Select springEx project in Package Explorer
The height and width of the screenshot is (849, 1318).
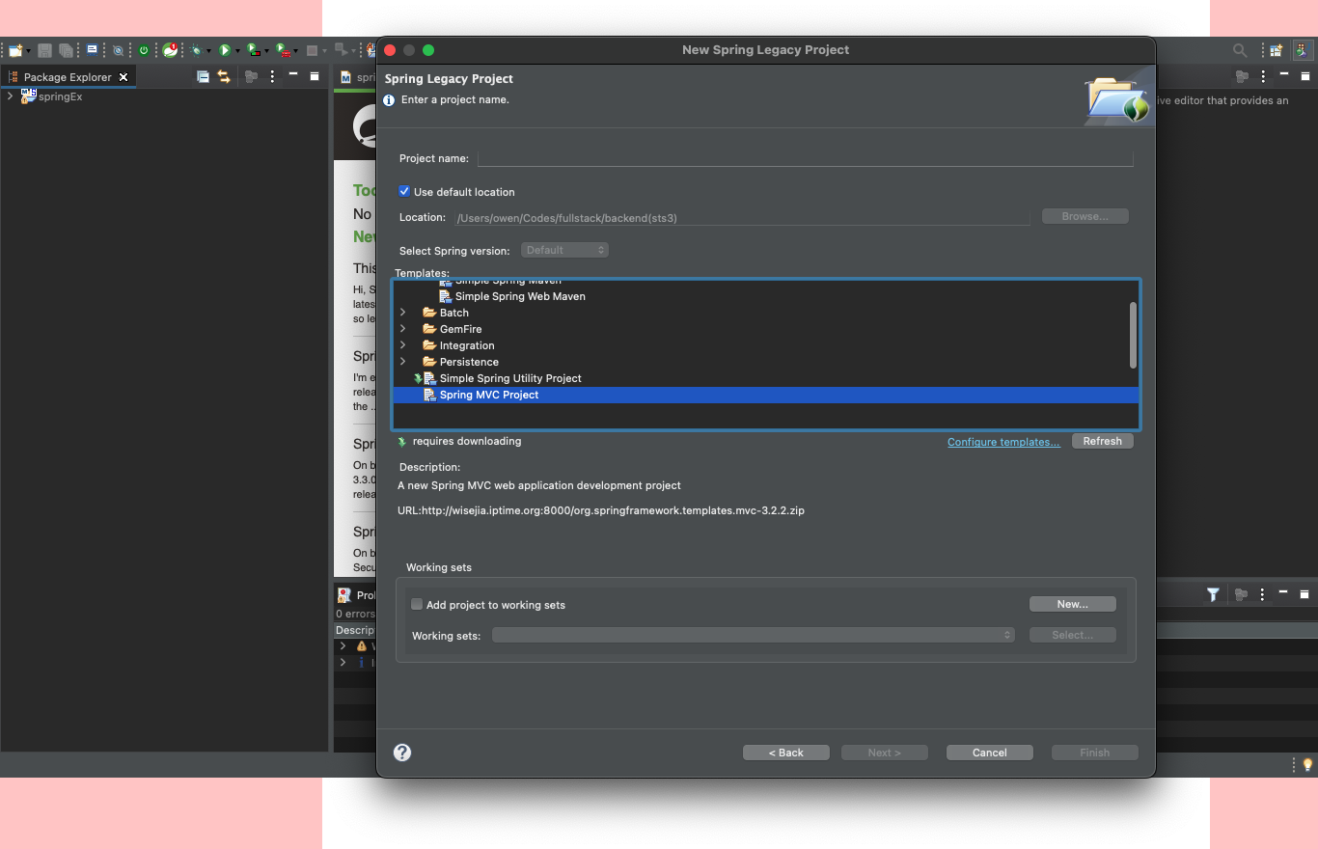coord(60,96)
